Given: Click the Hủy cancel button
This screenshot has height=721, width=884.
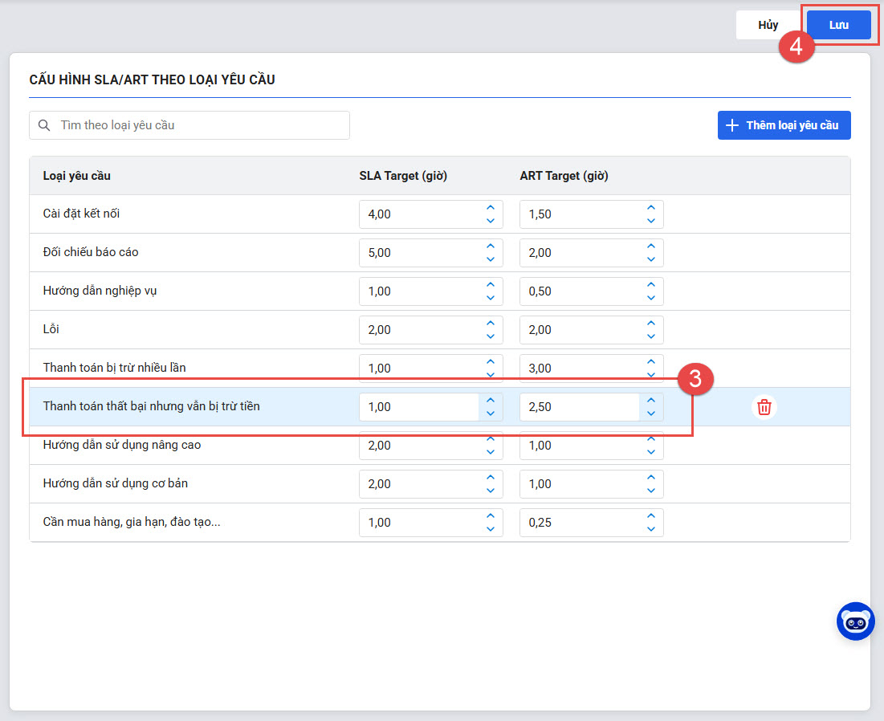Looking at the screenshot, I should 768,25.
